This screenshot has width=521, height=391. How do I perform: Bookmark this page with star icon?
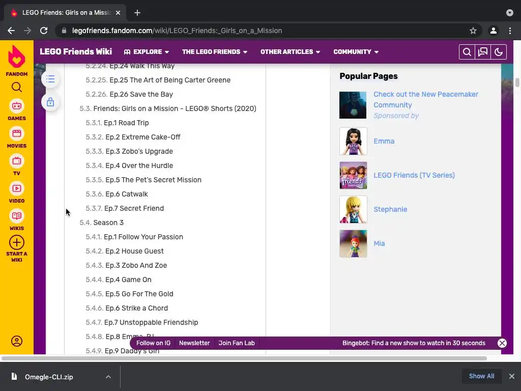473,31
